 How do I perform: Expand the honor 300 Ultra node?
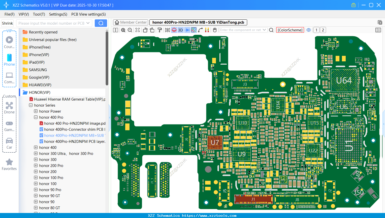pos(36,154)
